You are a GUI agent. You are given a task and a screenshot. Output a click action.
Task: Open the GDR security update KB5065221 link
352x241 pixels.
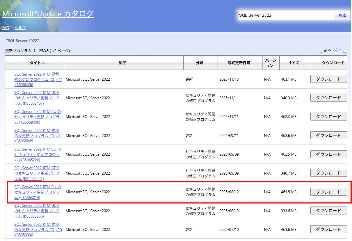pyautogui.click(x=37, y=173)
